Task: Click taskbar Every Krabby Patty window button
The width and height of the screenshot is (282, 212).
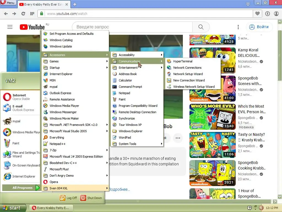Action: 51,208
